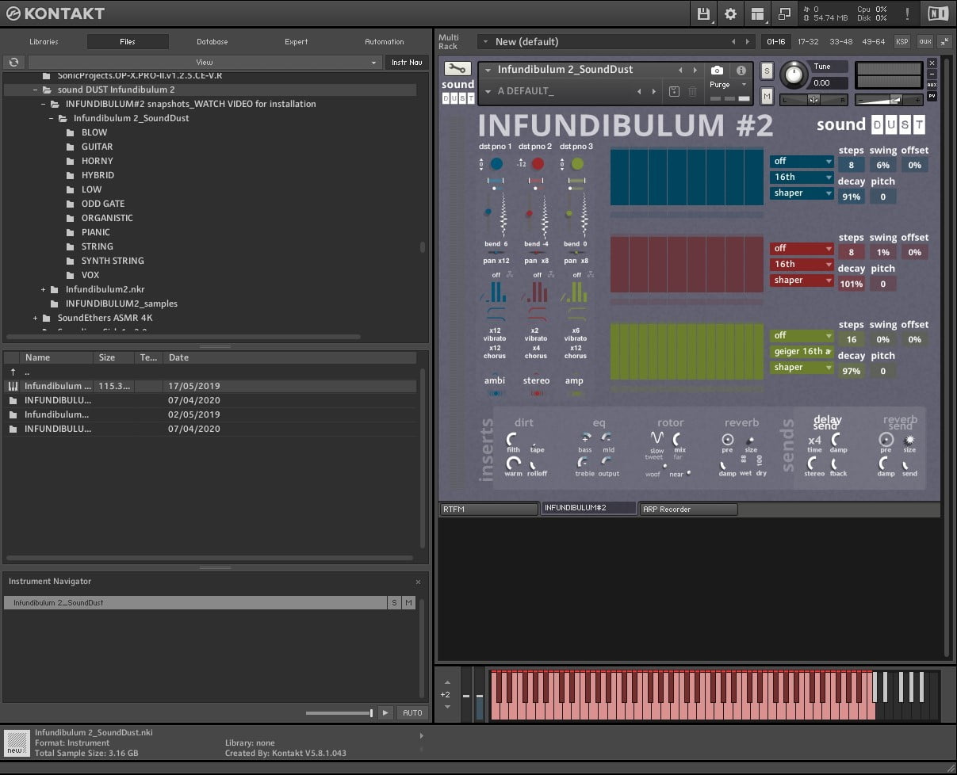957x775 pixels.
Task: Select the 17-32 rack page tab
Action: click(x=808, y=41)
